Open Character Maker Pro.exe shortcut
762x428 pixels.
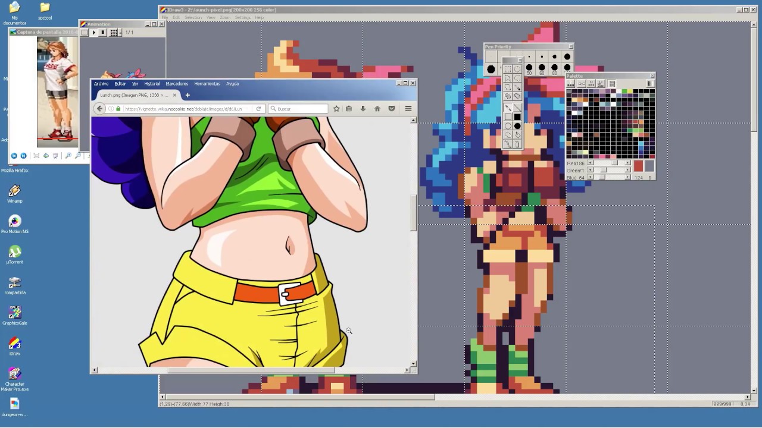coord(14,379)
